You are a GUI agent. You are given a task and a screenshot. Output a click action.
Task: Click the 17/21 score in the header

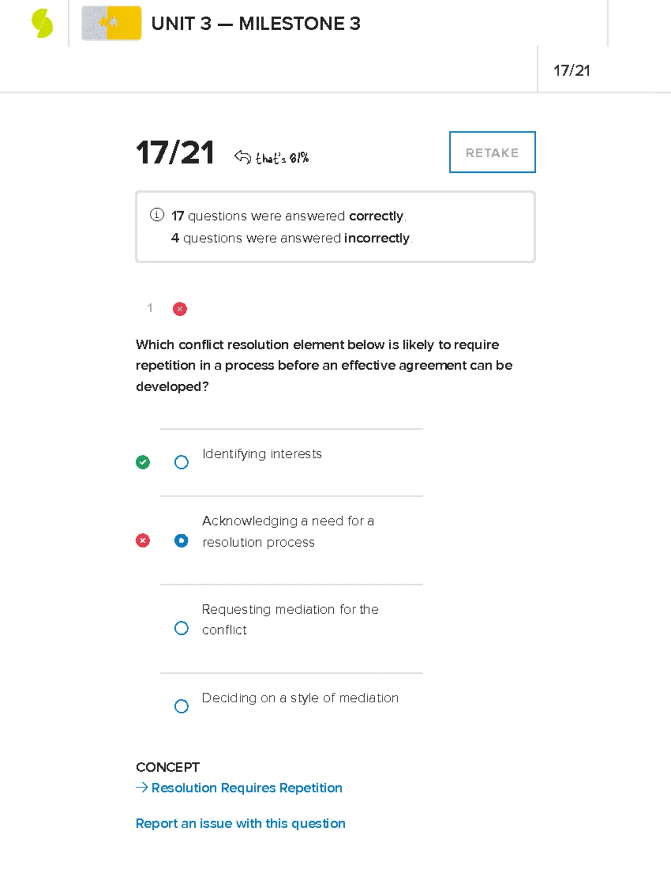(x=571, y=71)
